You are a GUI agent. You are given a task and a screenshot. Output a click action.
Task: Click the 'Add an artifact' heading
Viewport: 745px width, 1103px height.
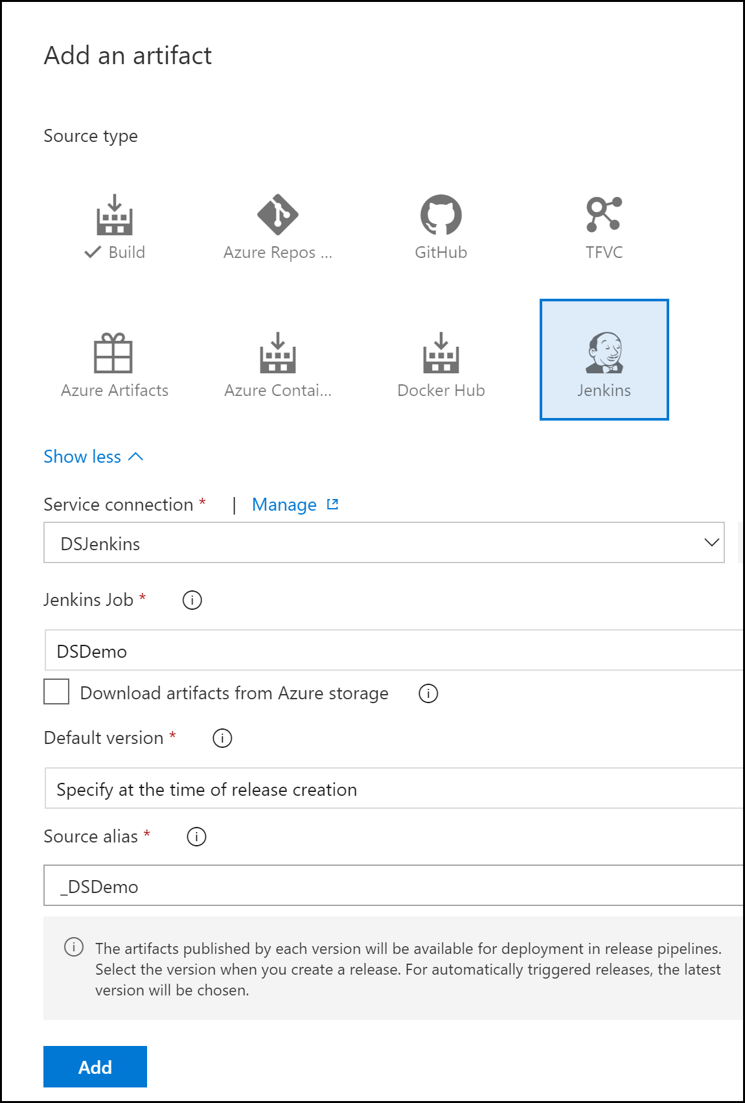128,56
